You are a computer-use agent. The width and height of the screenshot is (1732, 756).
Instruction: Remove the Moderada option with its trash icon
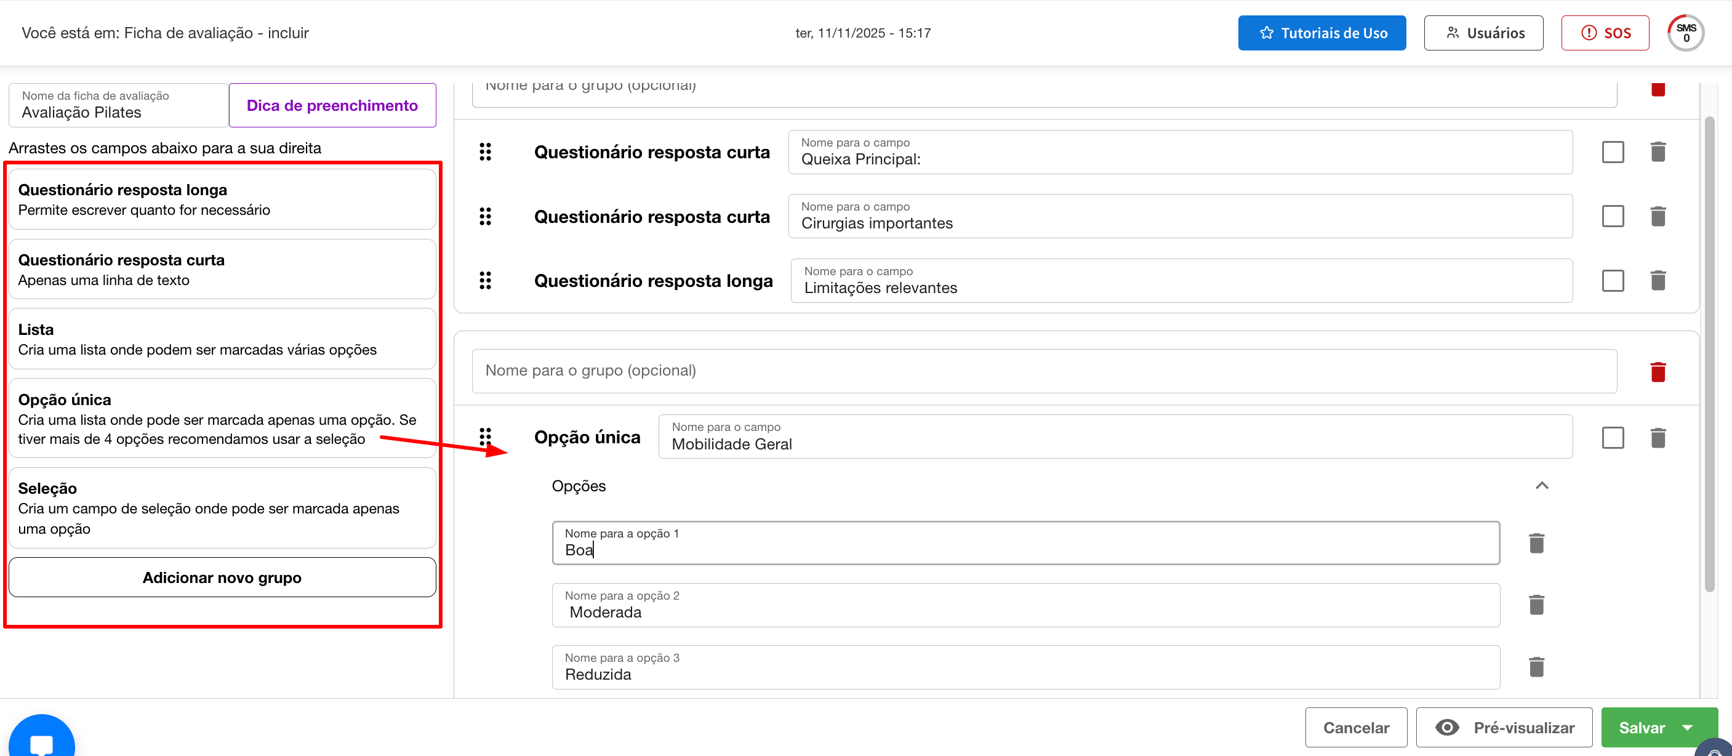pyautogui.click(x=1536, y=605)
